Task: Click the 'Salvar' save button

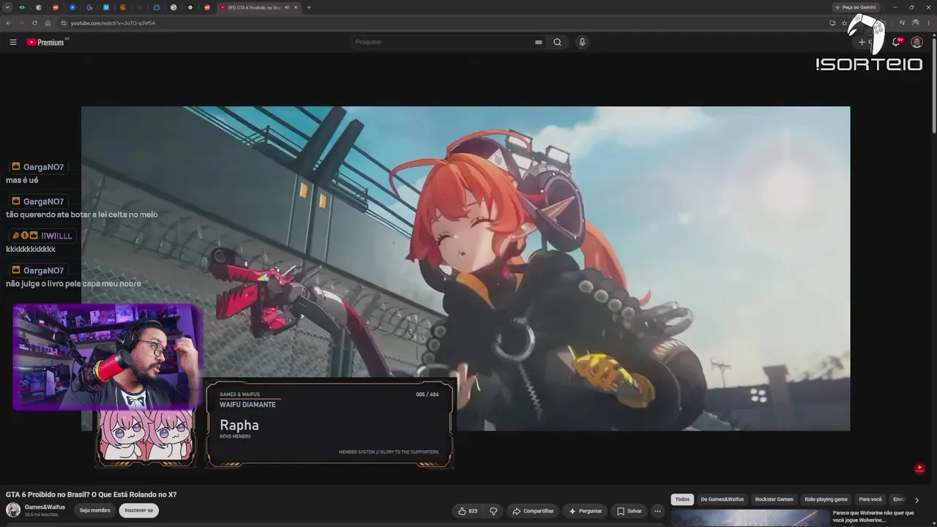Action: [629, 511]
